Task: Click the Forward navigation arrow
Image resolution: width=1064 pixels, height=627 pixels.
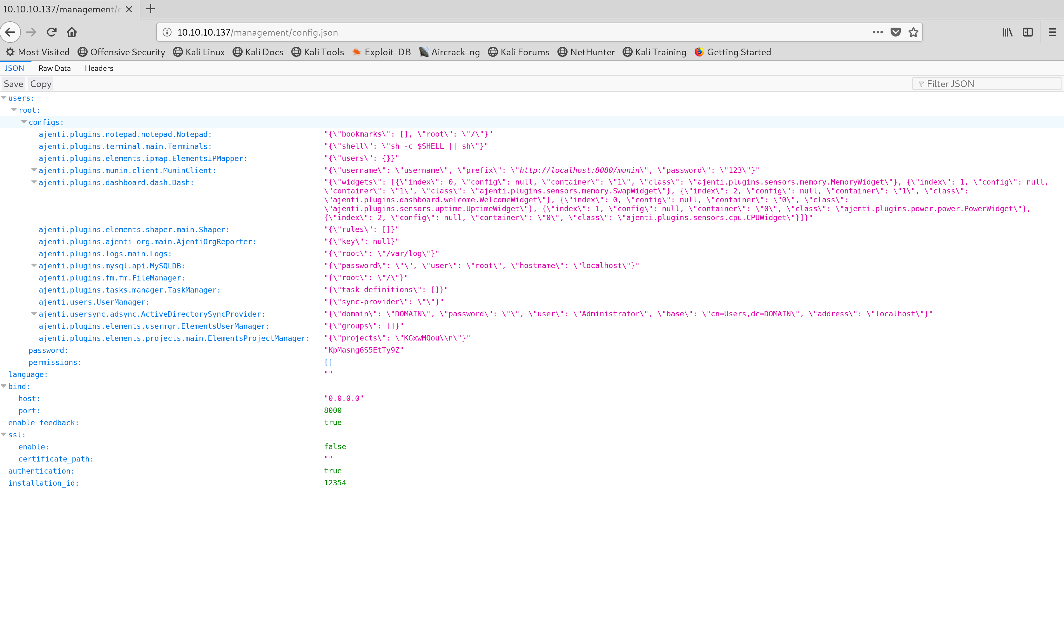Action: (31, 32)
